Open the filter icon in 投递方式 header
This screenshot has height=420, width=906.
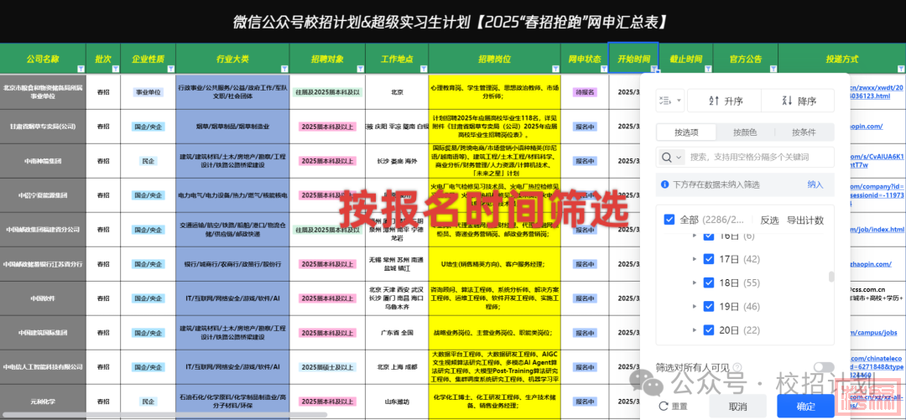click(x=901, y=69)
